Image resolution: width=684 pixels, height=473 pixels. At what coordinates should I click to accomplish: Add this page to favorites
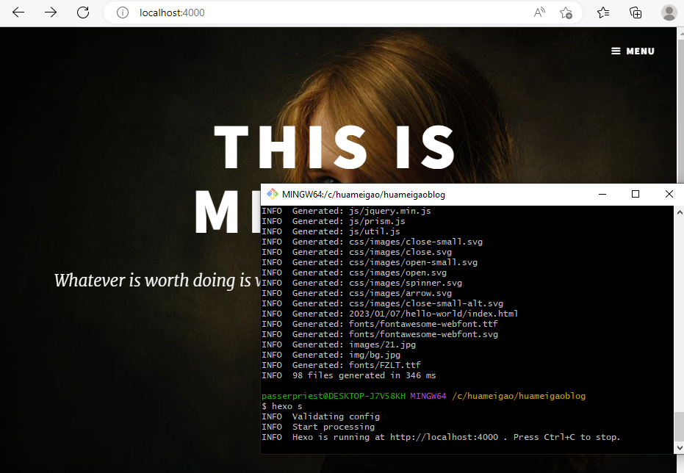[x=566, y=12]
